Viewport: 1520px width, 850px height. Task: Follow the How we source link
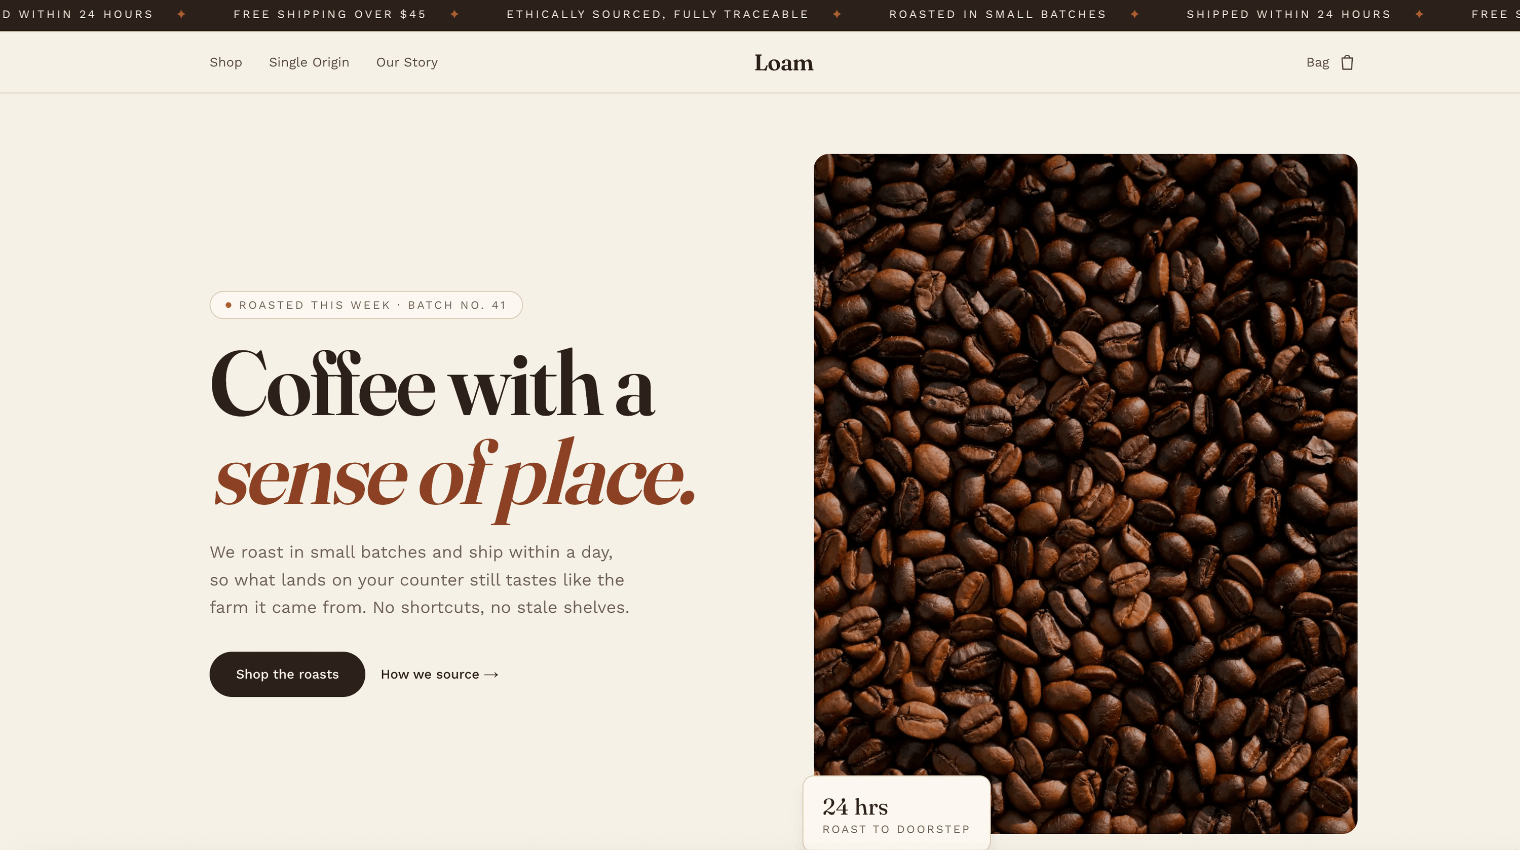click(x=439, y=674)
